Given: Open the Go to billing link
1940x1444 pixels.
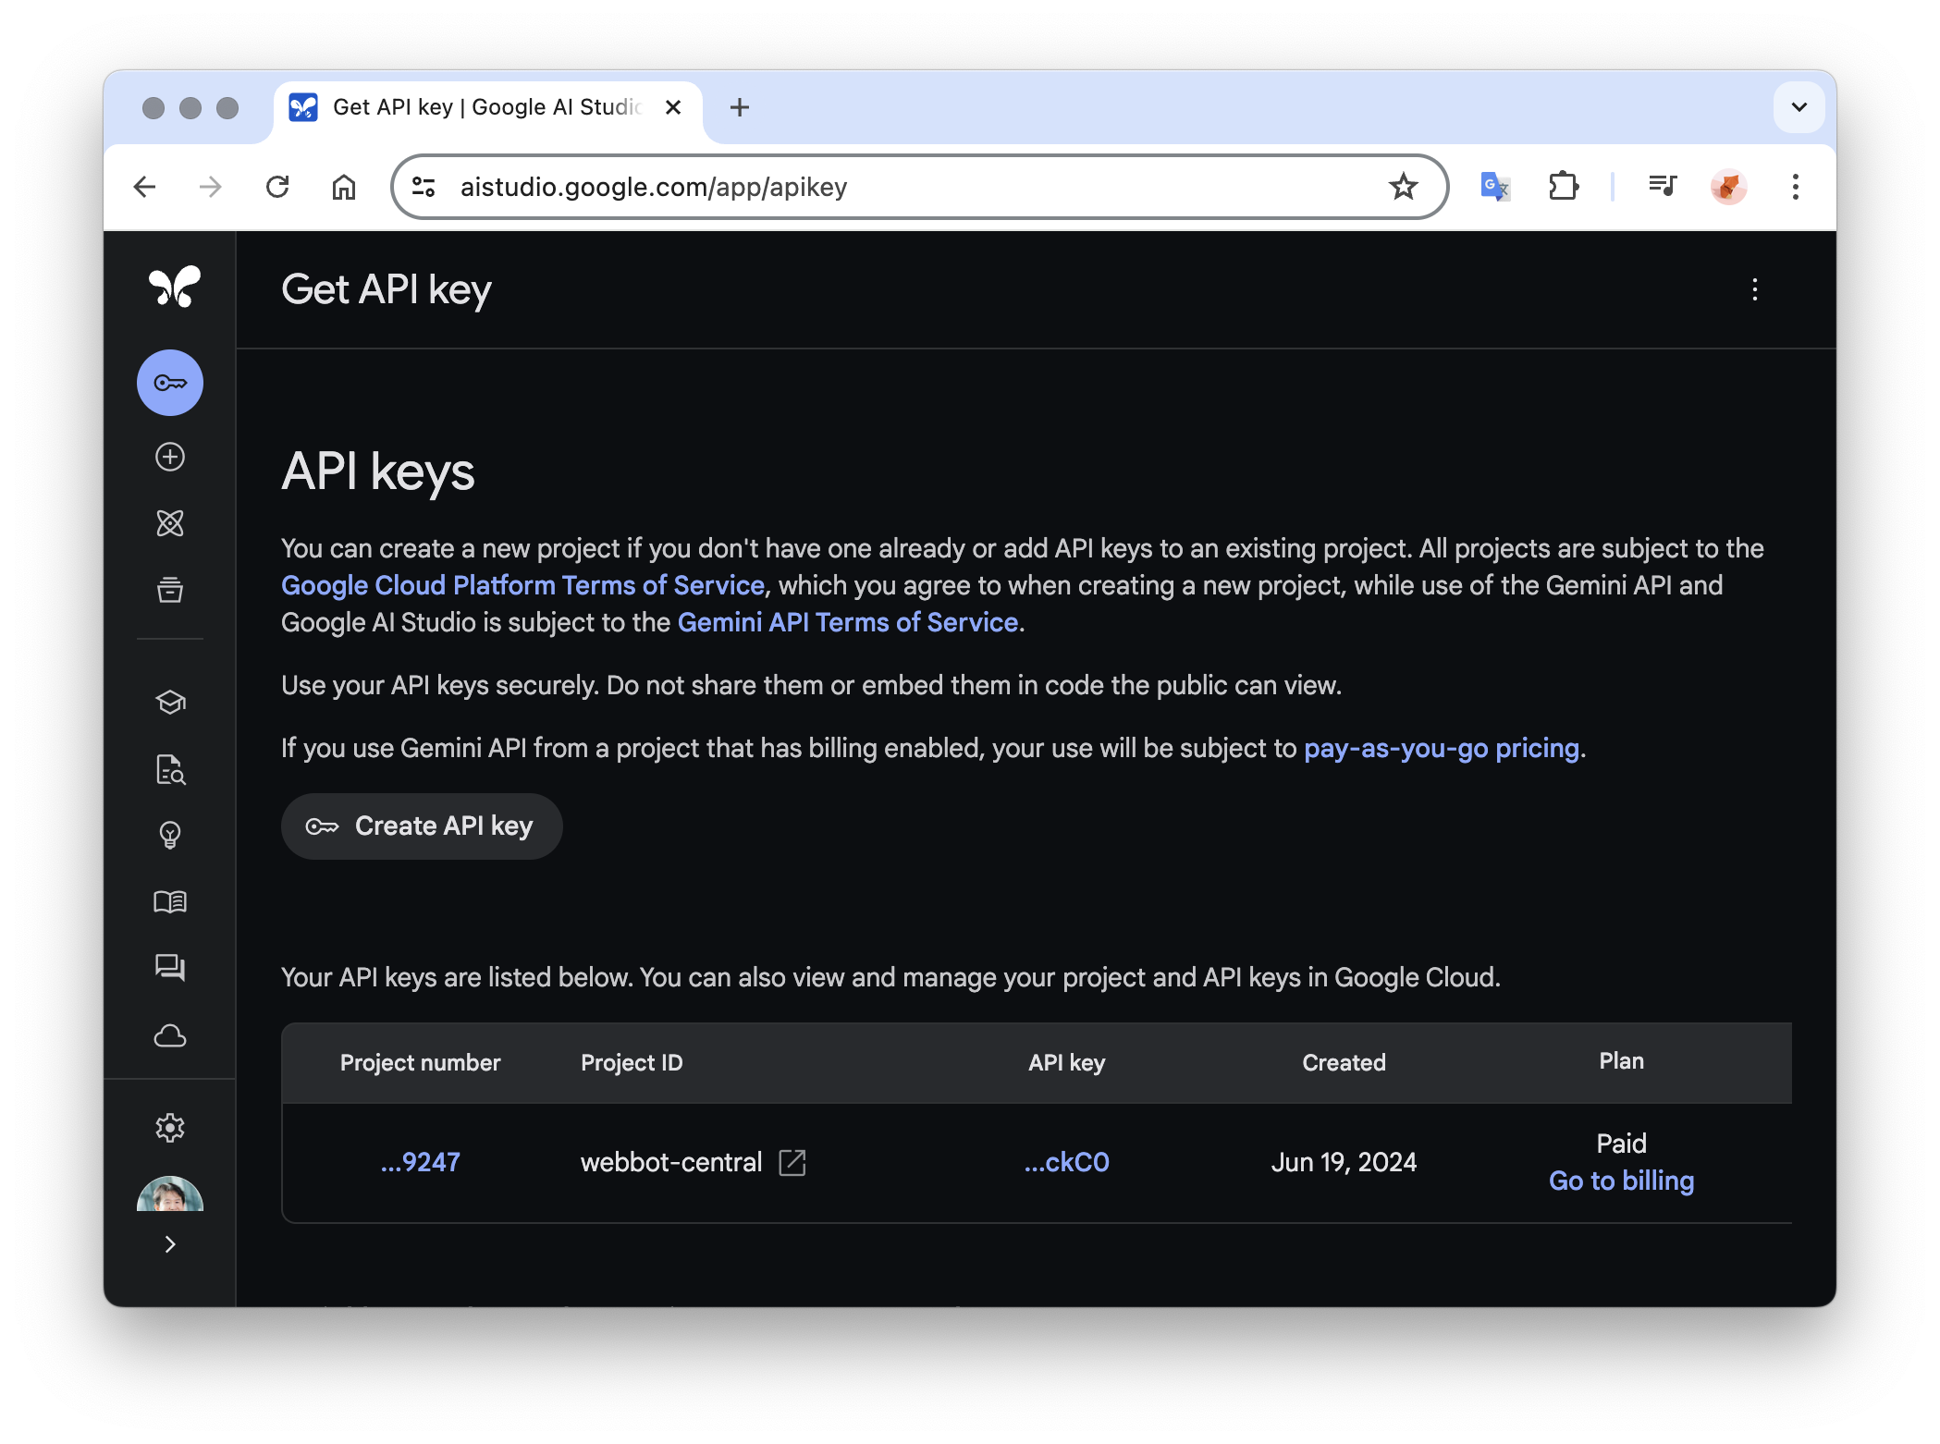Looking at the screenshot, I should (x=1621, y=1181).
